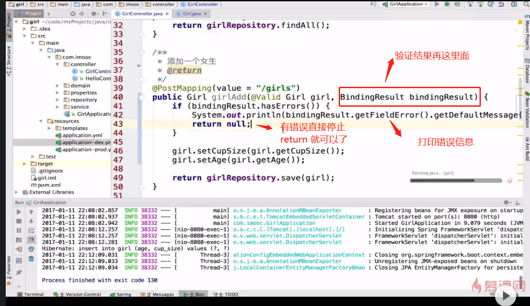
Task: Open pom.xml in the project tree
Action: tap(46, 185)
